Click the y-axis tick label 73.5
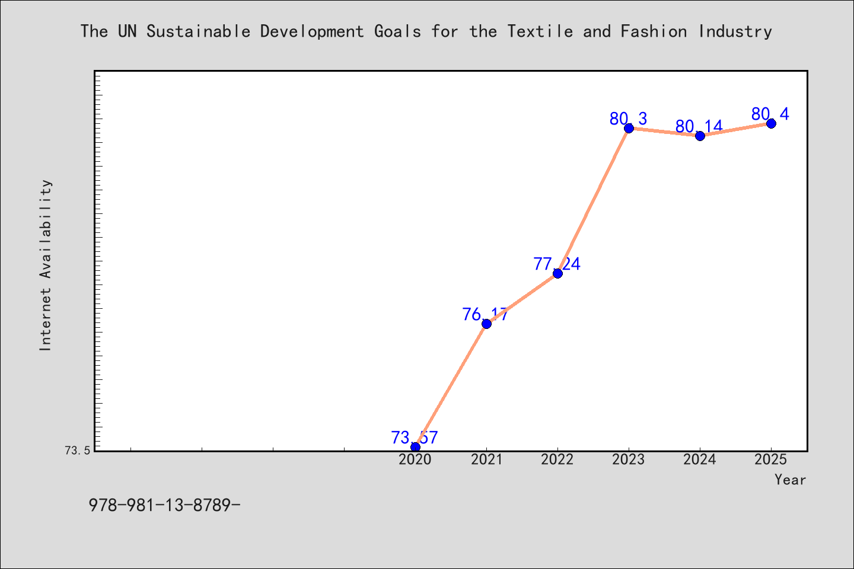This screenshot has width=854, height=569. coord(78,451)
